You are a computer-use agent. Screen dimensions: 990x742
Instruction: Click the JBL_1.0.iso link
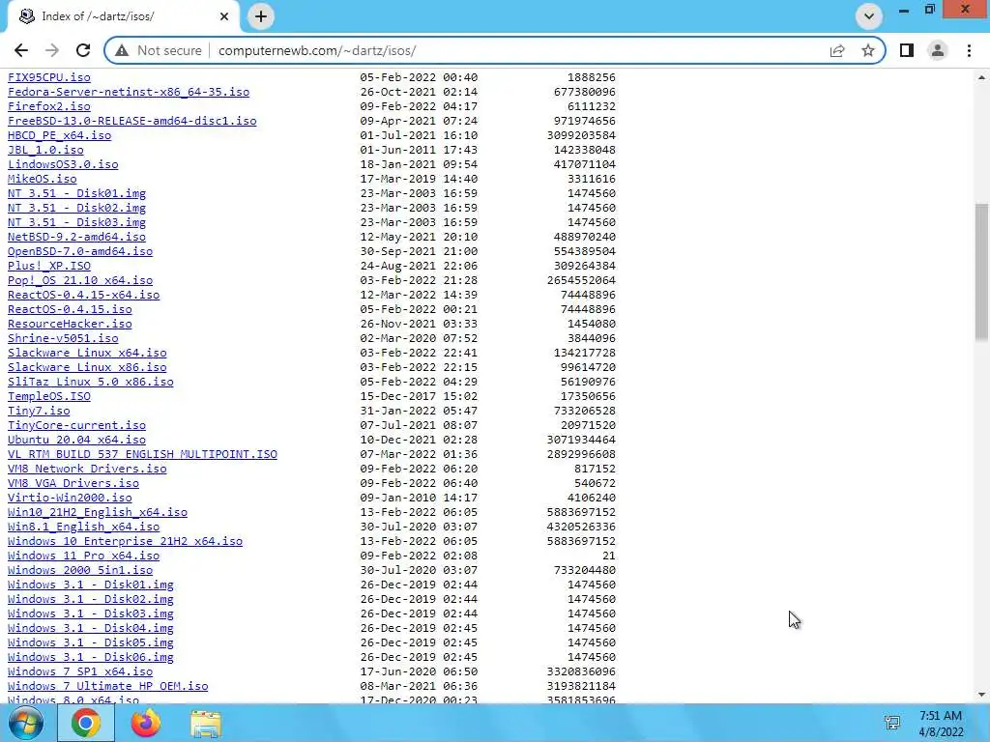tap(45, 150)
